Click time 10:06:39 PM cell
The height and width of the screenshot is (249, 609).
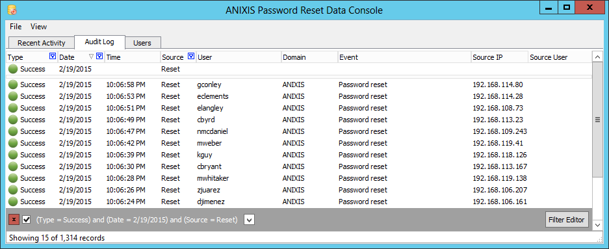coord(125,155)
